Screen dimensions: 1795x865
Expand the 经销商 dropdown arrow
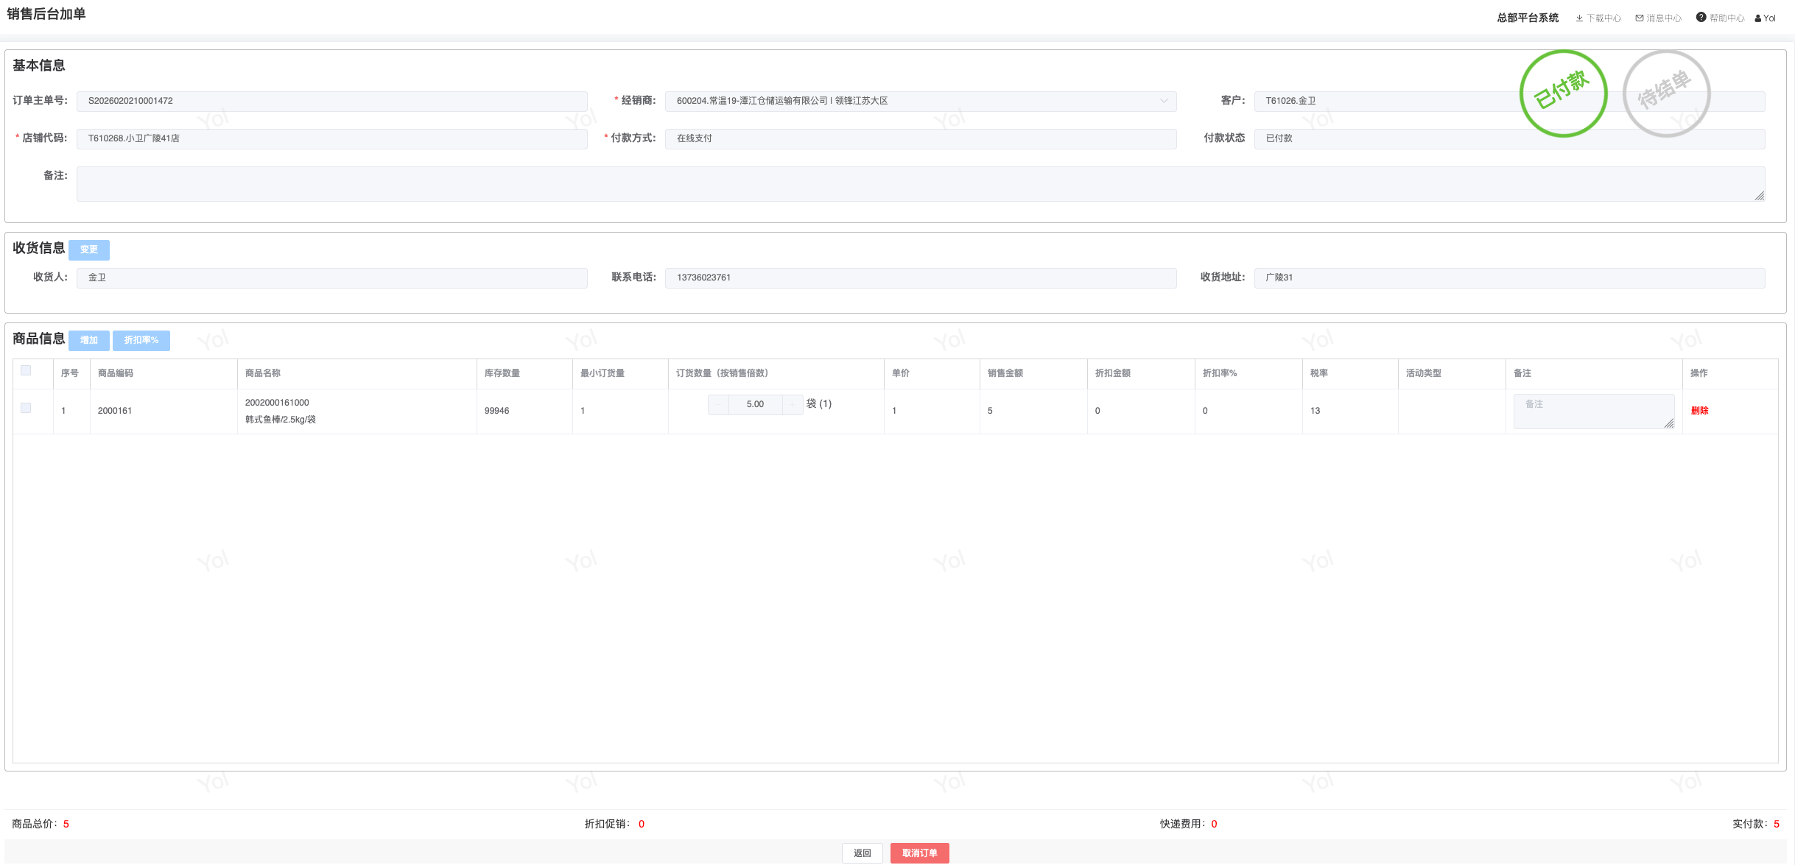(1164, 101)
